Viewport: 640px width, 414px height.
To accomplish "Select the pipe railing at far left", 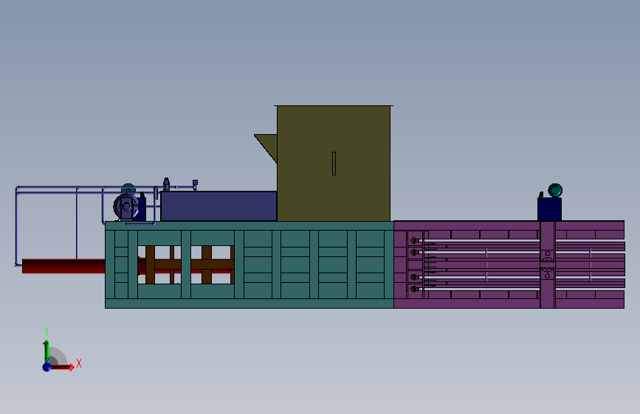I will click(46, 225).
